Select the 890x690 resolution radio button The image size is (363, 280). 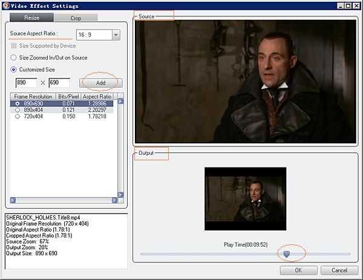click(18, 103)
